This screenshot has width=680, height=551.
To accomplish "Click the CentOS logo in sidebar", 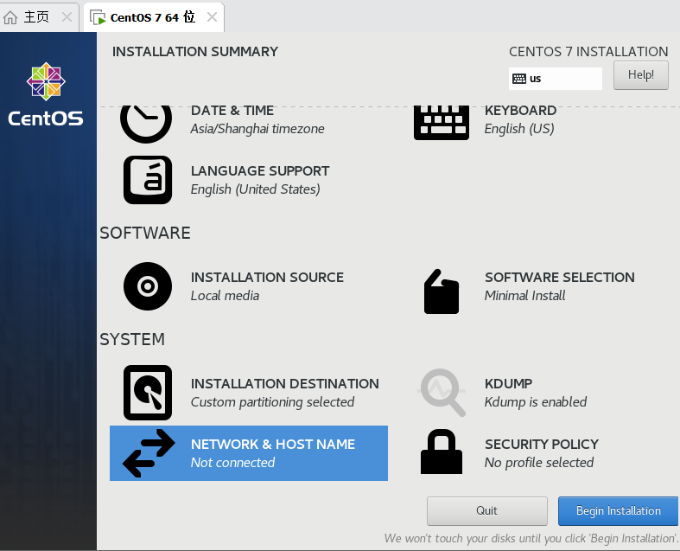I will [x=46, y=94].
